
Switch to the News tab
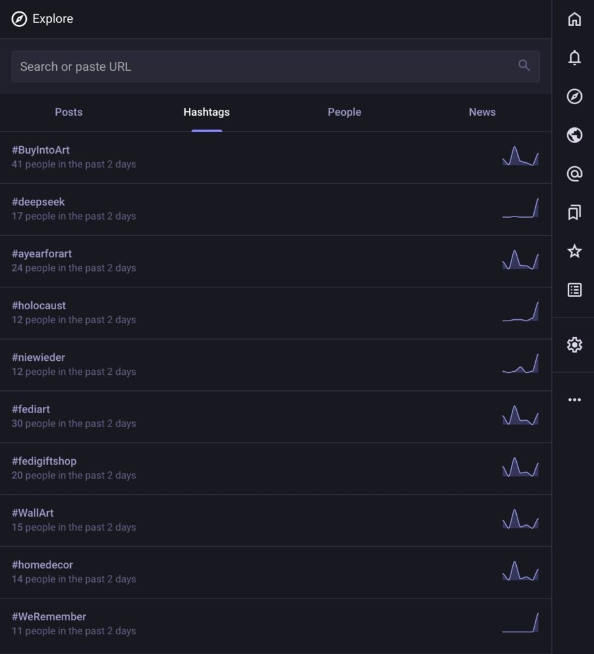[482, 112]
